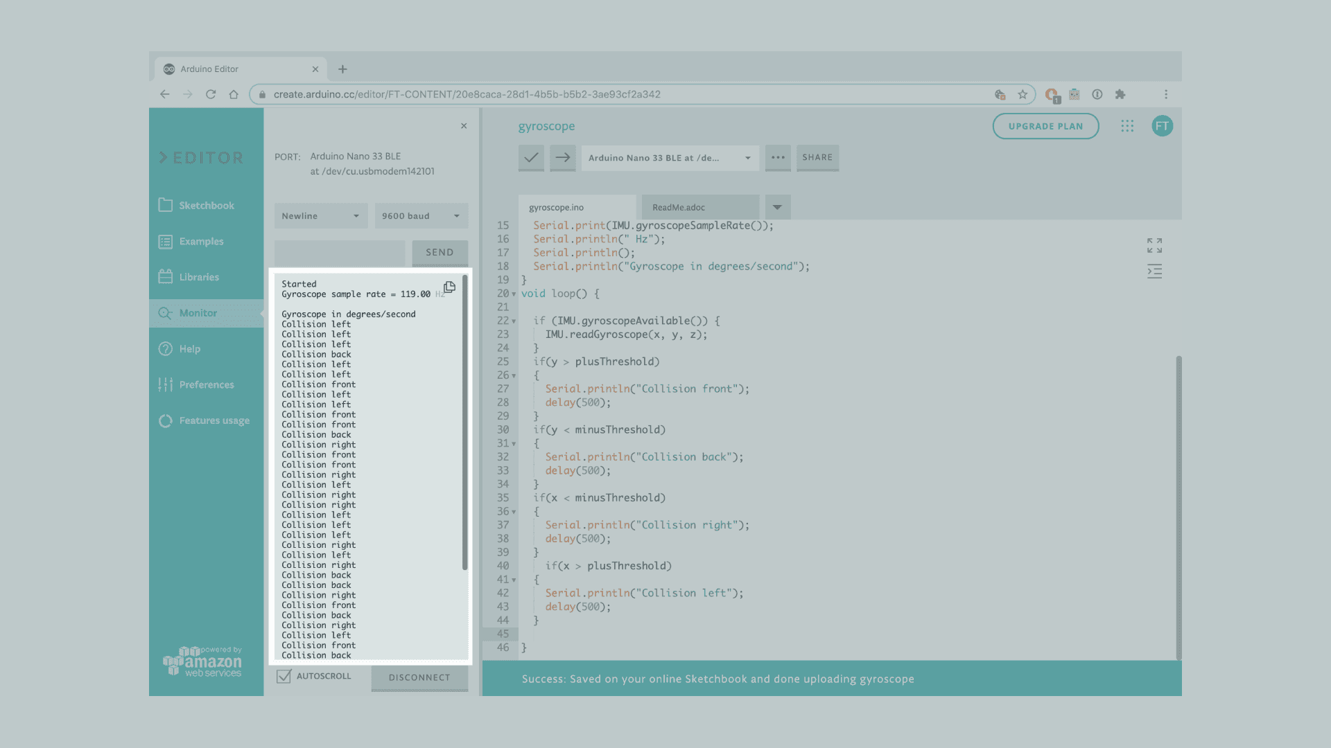Click the serial message input field
This screenshot has height=748, width=1331.
click(340, 253)
